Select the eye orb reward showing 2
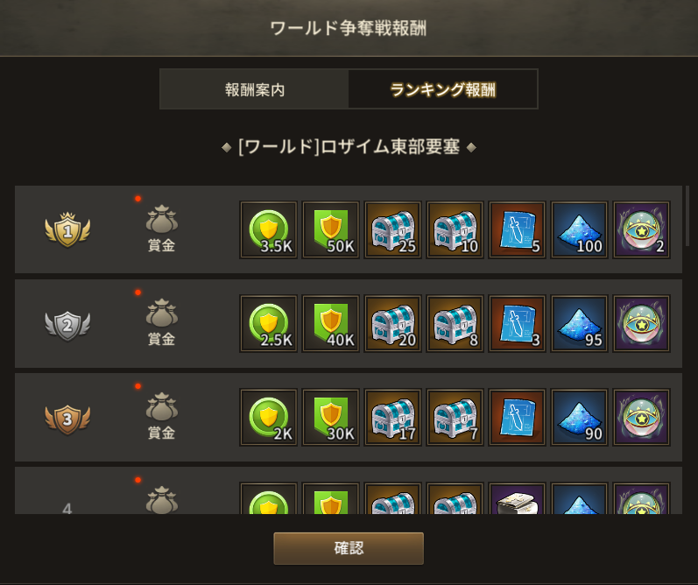This screenshot has height=585, width=698. (641, 229)
